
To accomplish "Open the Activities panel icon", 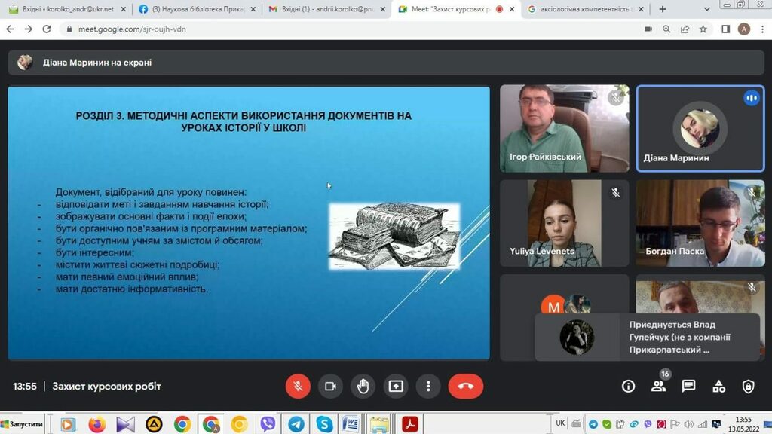I will 718,387.
